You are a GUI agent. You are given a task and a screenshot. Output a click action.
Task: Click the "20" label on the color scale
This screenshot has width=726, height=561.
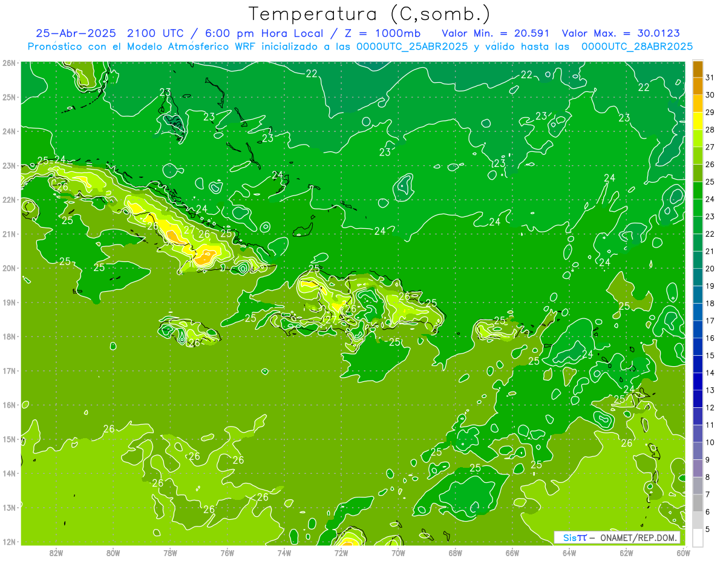point(710,269)
